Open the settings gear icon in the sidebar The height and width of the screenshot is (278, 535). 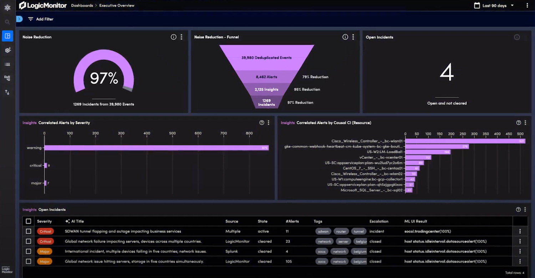click(x=7, y=50)
